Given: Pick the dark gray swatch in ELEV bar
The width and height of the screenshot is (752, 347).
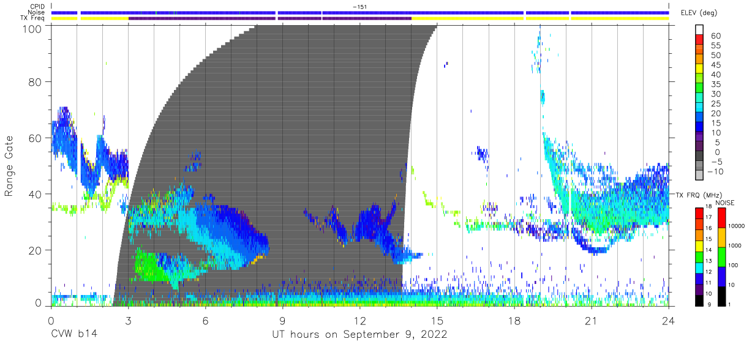Looking at the screenshot, I should (699, 155).
